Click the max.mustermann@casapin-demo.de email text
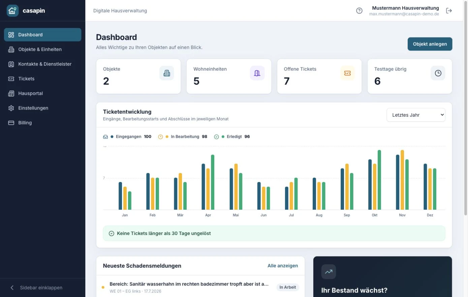468x297 pixels. tap(404, 14)
